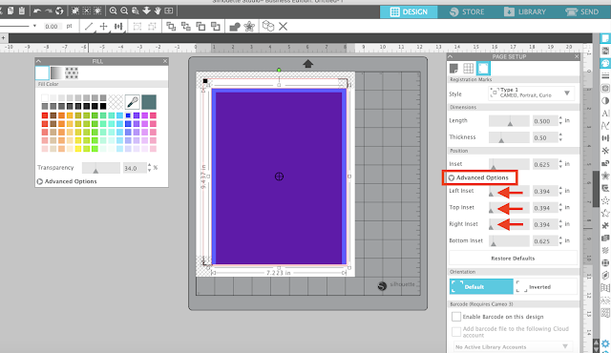Click the Bottom Inset slider track
Image resolution: width=611 pixels, height=353 pixels.
click(x=509, y=241)
